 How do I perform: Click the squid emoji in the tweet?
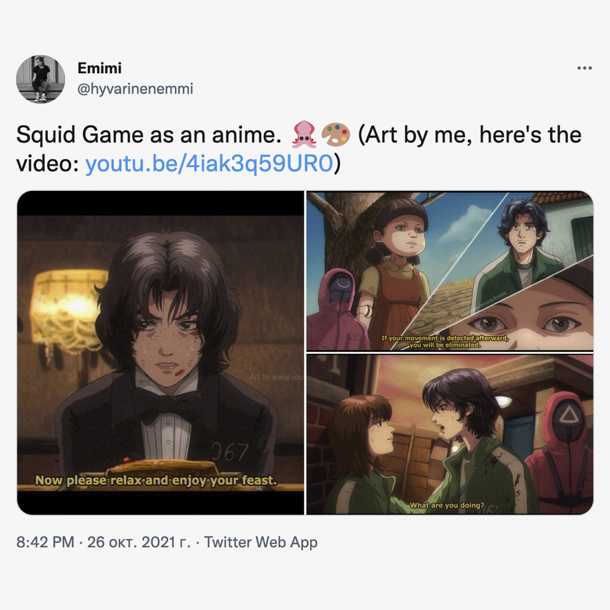304,134
